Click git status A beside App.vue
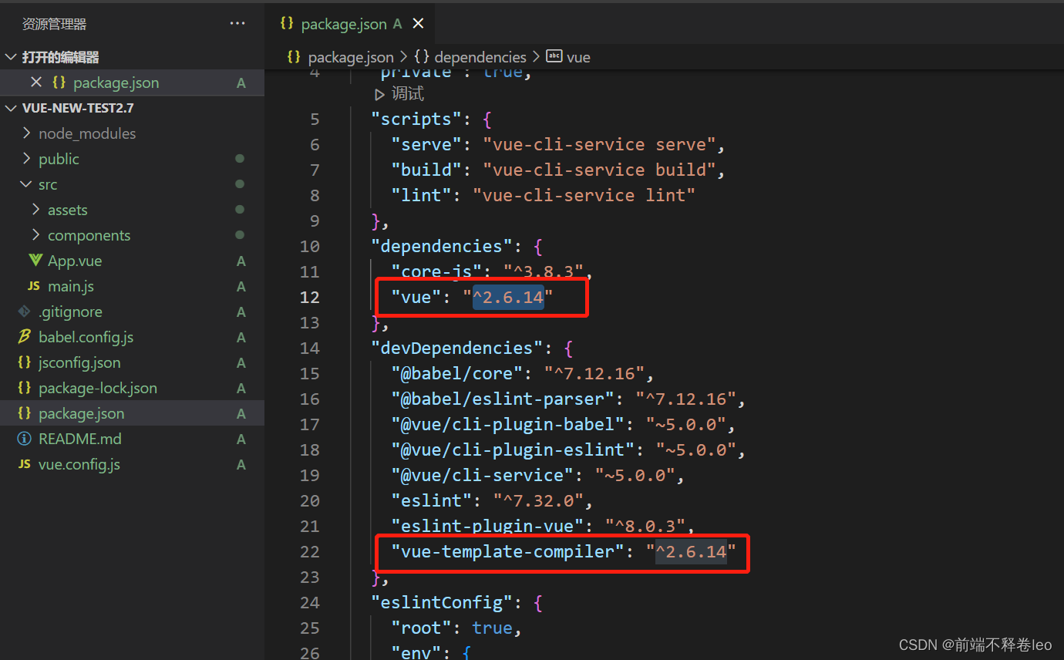The height and width of the screenshot is (660, 1064). click(x=241, y=261)
